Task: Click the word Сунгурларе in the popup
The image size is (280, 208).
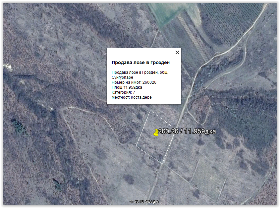Action: pyautogui.click(x=123, y=77)
